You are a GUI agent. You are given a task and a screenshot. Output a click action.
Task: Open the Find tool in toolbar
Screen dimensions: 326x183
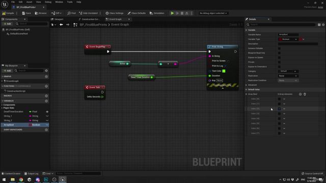pyautogui.click(x=71, y=13)
